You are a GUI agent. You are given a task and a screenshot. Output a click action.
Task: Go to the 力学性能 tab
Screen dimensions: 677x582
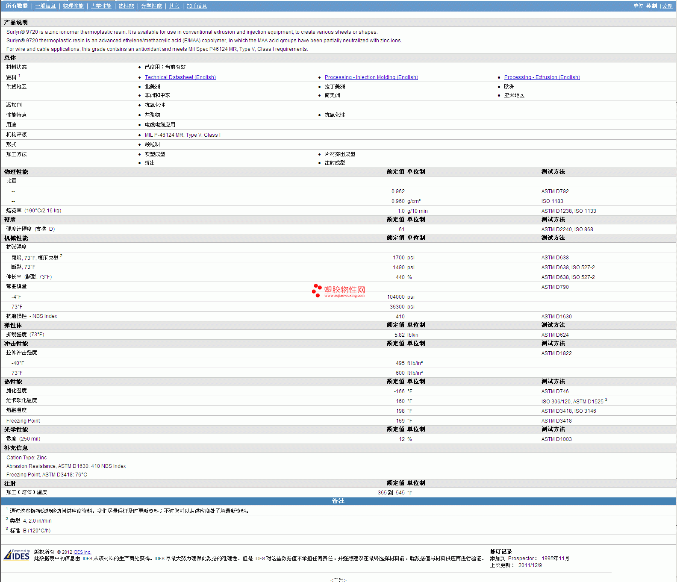pyautogui.click(x=101, y=6)
